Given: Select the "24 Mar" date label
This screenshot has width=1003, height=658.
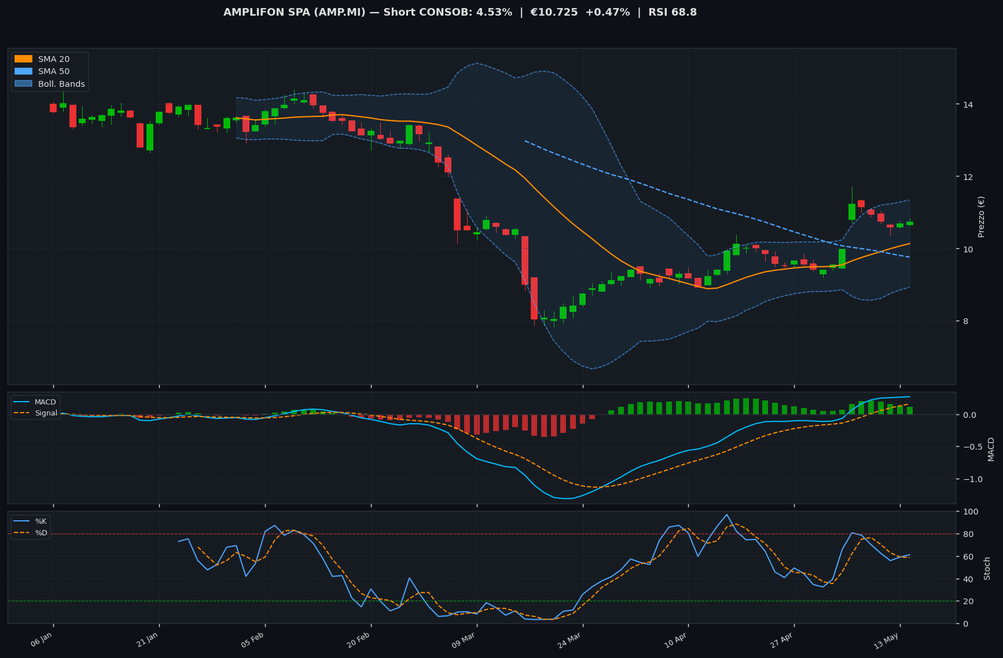Looking at the screenshot, I should (570, 641).
